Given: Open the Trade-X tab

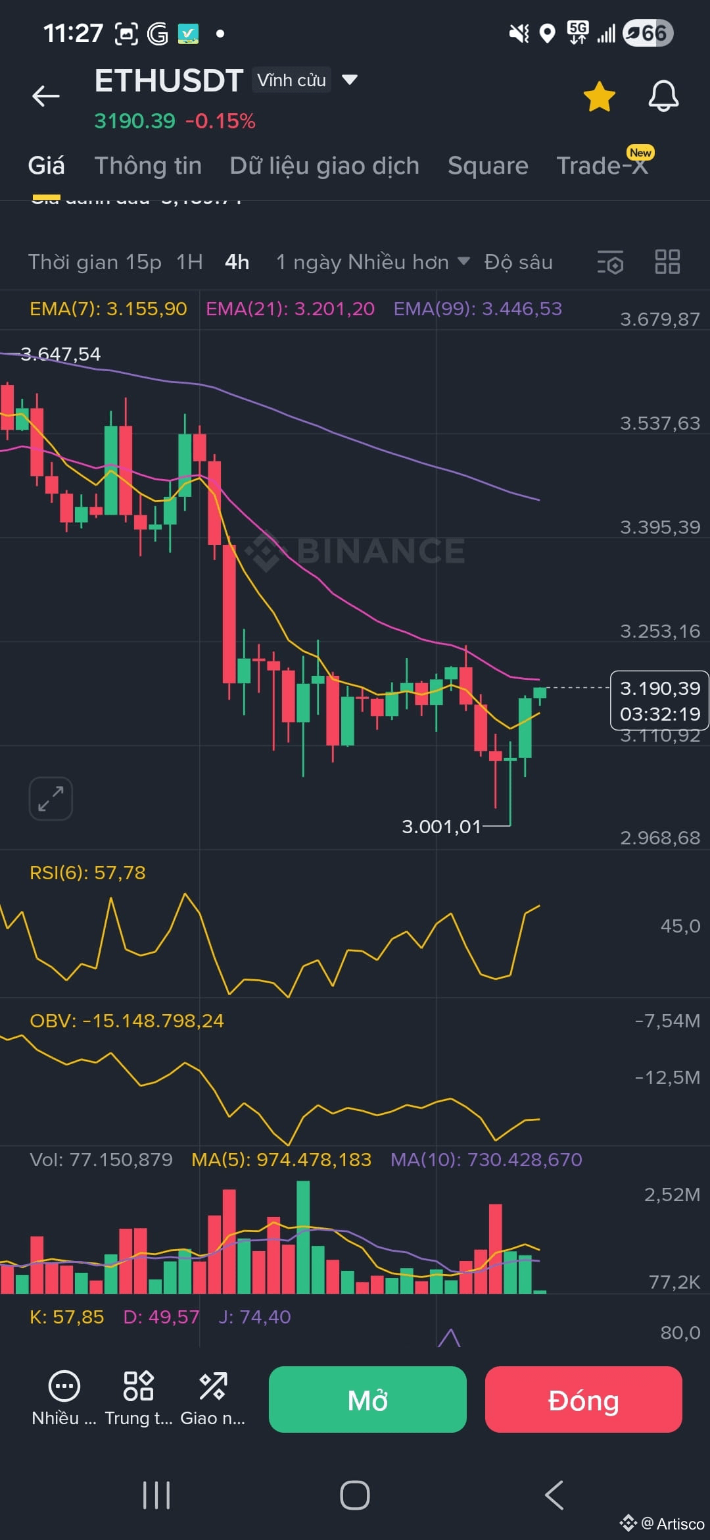Looking at the screenshot, I should click(602, 166).
